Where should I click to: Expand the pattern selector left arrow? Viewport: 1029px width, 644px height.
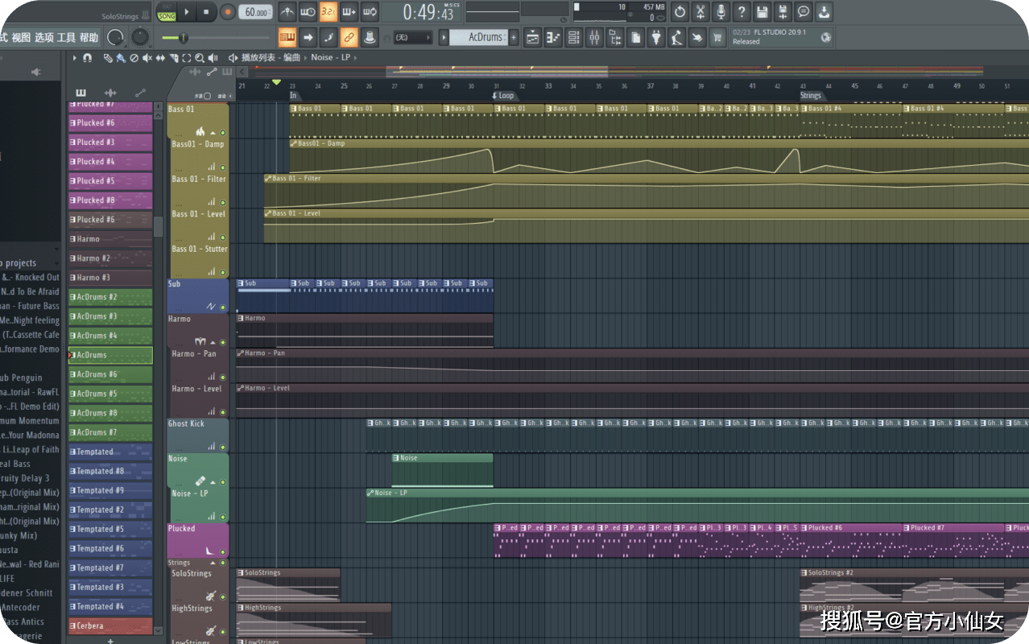(x=444, y=37)
